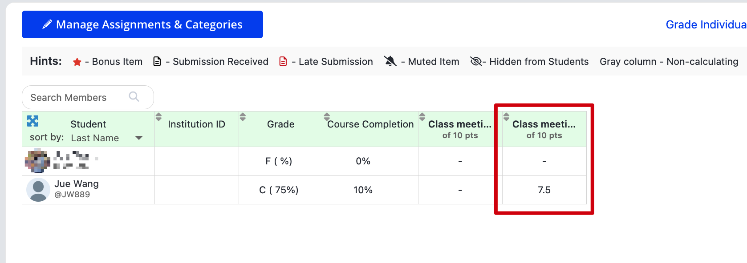Click Jue Wang's avatar icon

38,190
